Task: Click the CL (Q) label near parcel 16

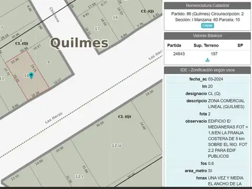Action: (148, 11)
